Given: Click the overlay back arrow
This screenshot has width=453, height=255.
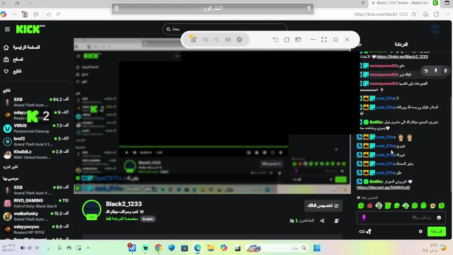Looking at the screenshot, I should pos(275,40).
